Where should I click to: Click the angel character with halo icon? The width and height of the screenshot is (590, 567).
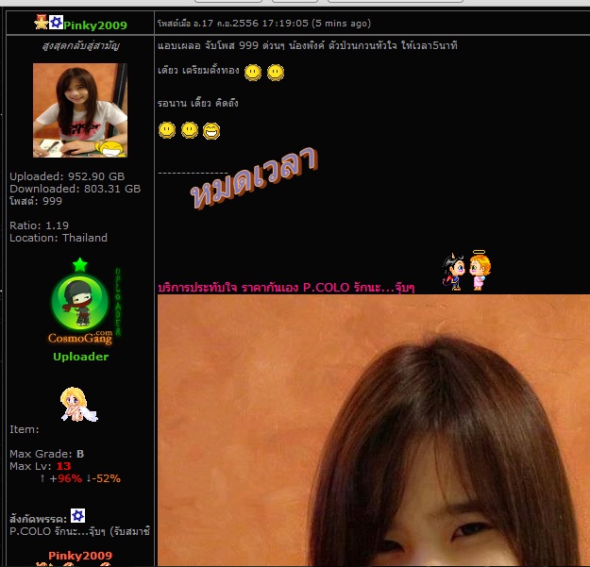click(x=480, y=271)
